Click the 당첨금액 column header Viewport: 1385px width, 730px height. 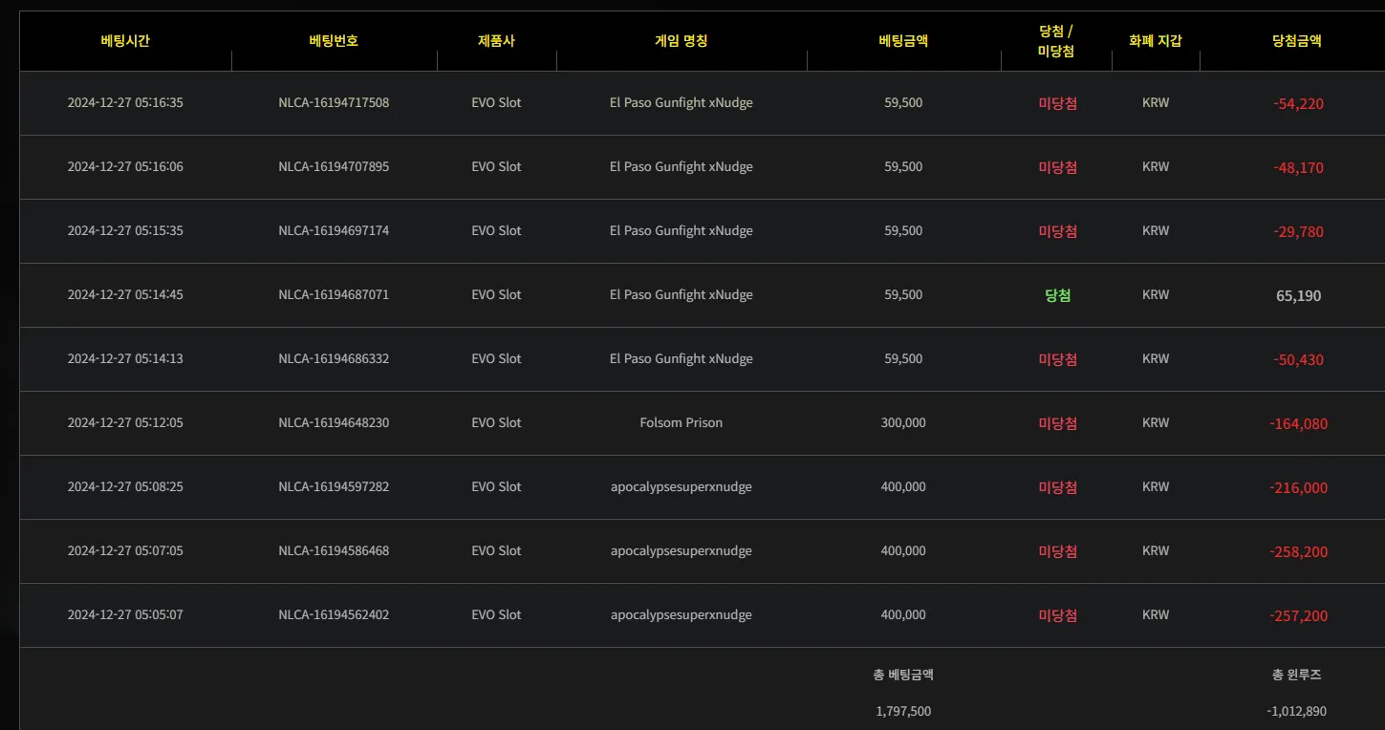(1297, 41)
